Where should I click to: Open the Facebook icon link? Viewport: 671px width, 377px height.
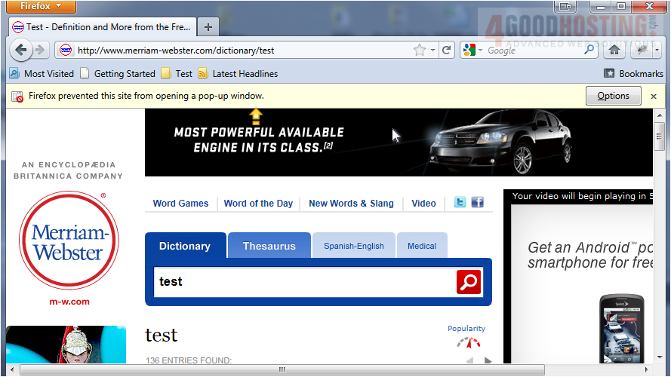click(x=477, y=203)
